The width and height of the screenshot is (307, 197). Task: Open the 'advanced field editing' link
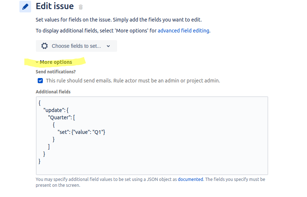pos(183,31)
